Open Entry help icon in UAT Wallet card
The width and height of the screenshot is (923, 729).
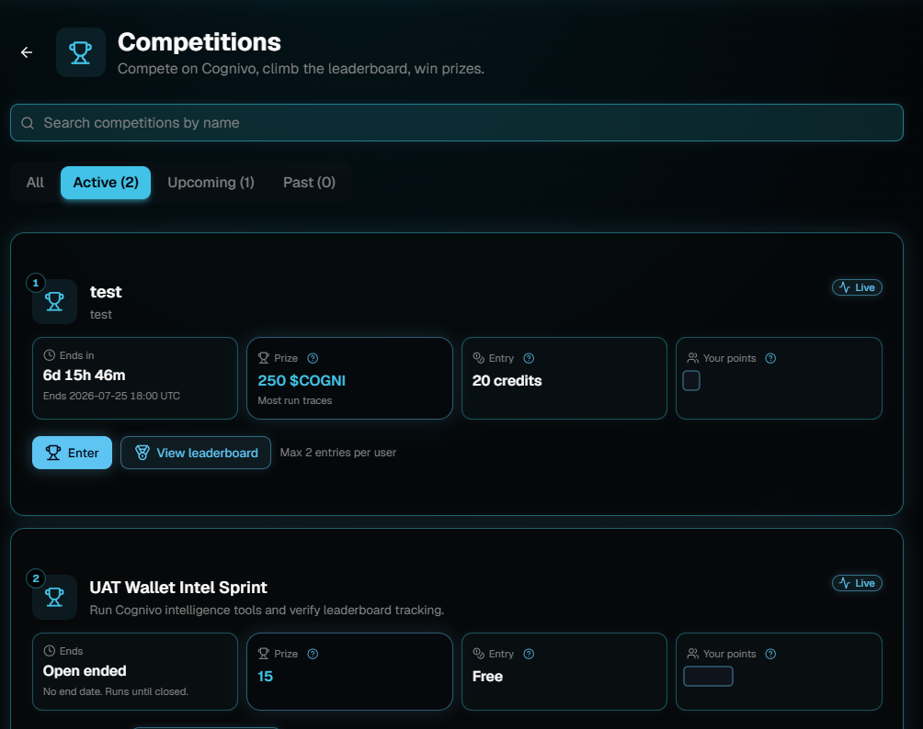(x=529, y=654)
